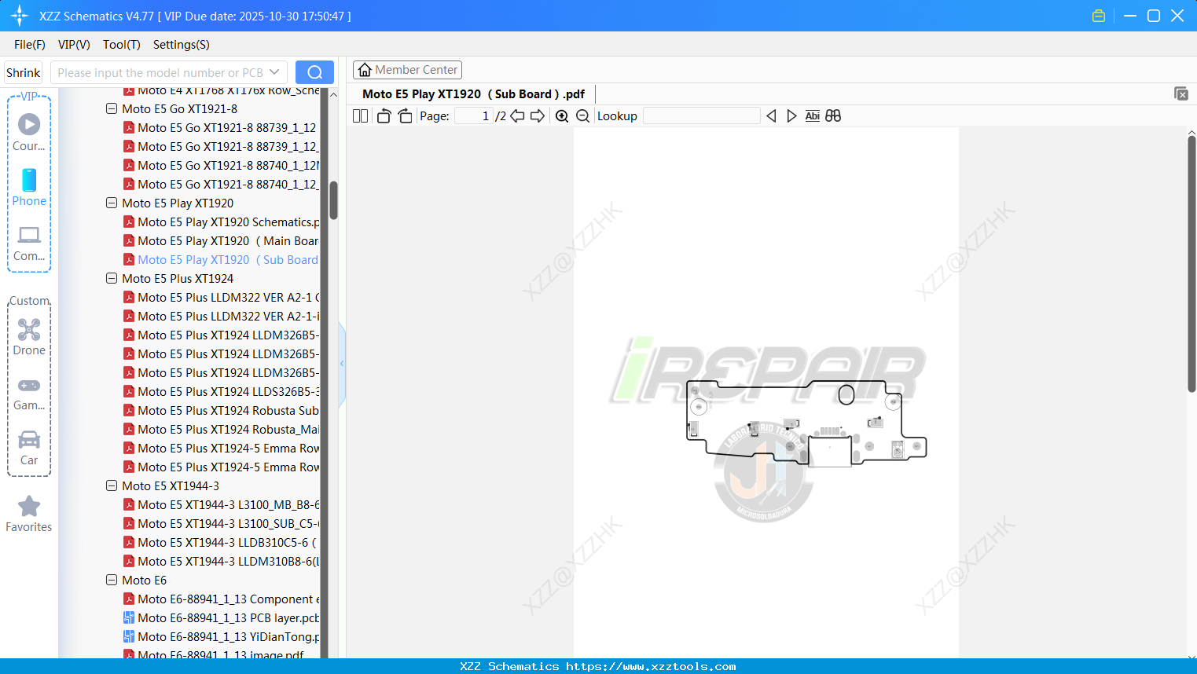Go to the previous PDF page arrow
Viewport: 1197px width, 674px height.
click(517, 116)
